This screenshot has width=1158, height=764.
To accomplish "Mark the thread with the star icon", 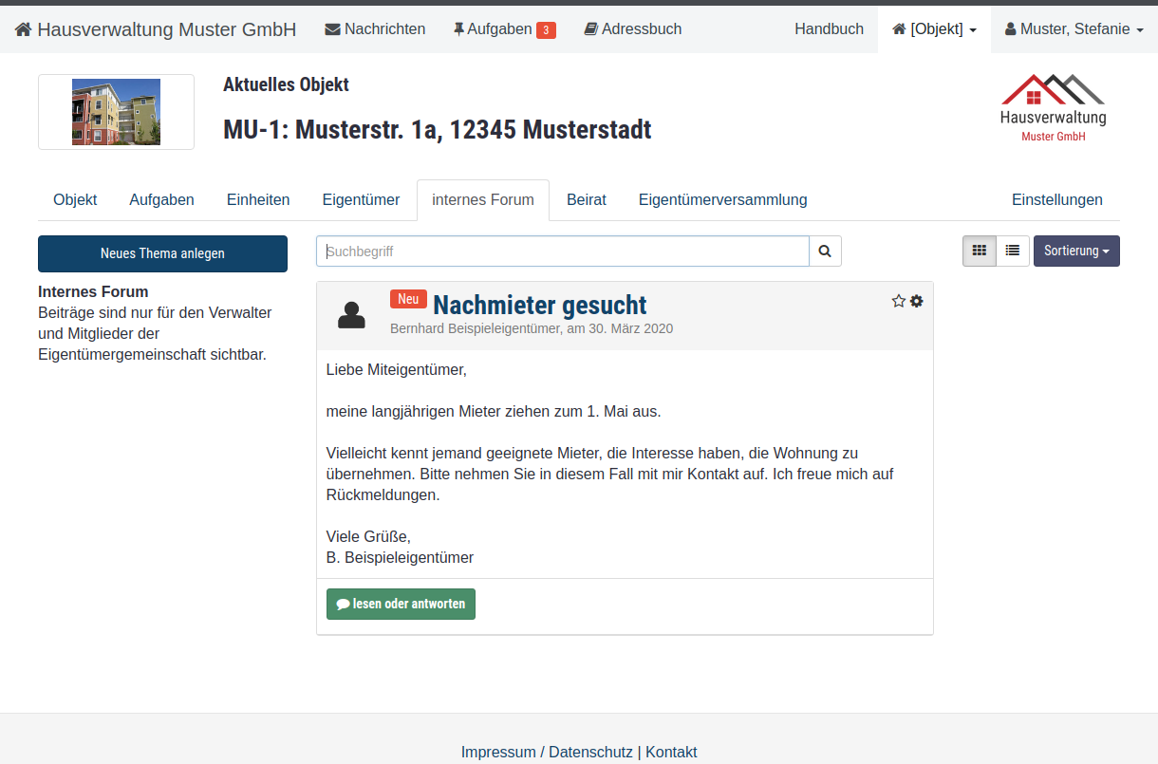I will (898, 301).
